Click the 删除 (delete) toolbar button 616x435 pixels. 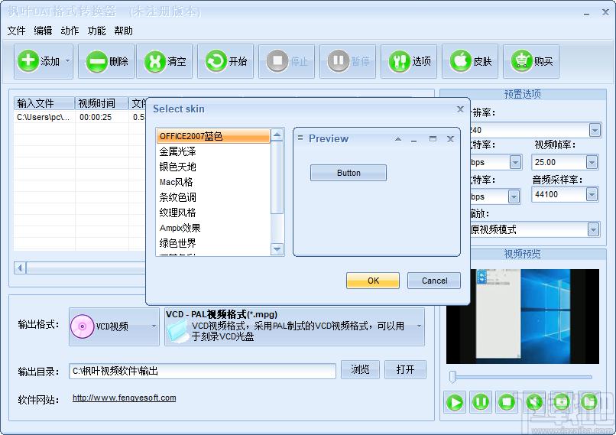click(x=106, y=61)
